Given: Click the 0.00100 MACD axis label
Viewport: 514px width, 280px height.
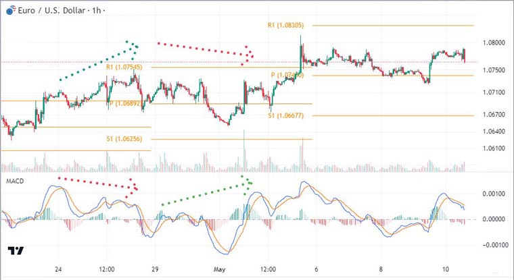Looking at the screenshot, I should (494, 194).
